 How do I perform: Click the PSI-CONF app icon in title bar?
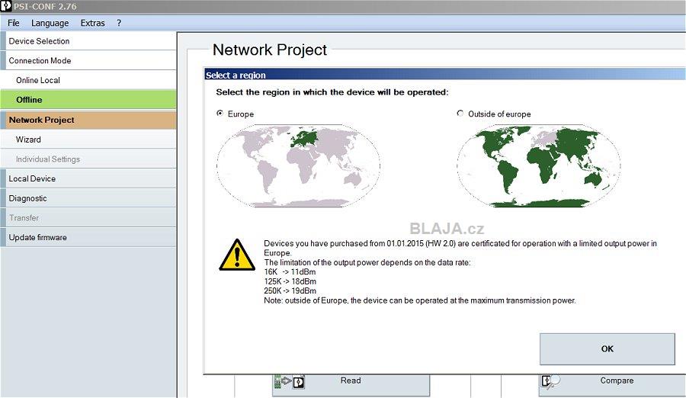click(x=5, y=6)
